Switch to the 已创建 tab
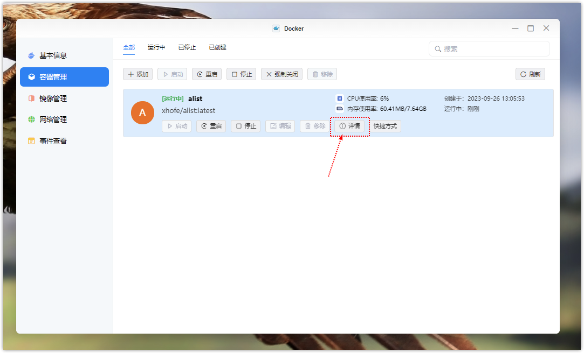 (x=217, y=47)
